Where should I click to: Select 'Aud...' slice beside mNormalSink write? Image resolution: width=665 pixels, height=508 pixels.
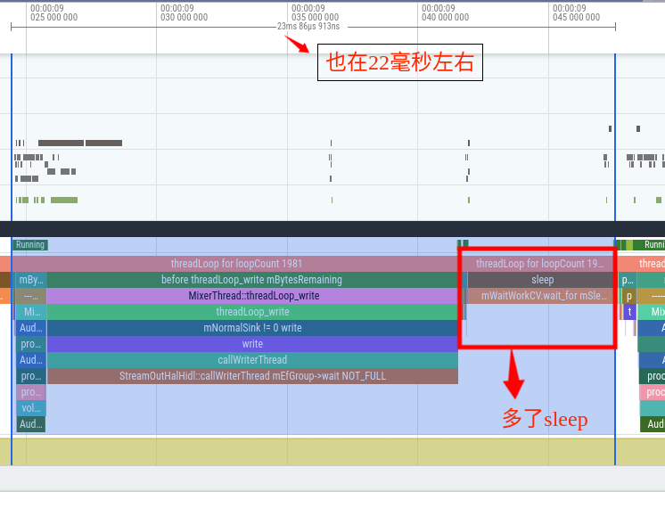click(x=31, y=328)
